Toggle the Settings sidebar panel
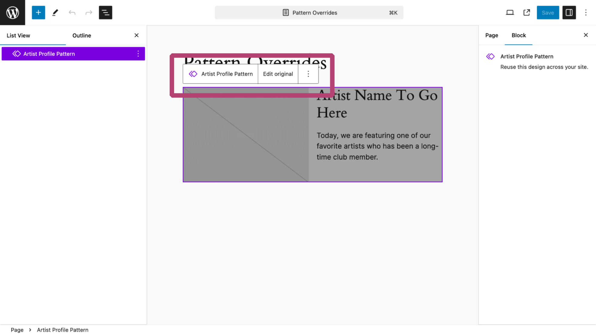This screenshot has height=335, width=596. point(569,12)
